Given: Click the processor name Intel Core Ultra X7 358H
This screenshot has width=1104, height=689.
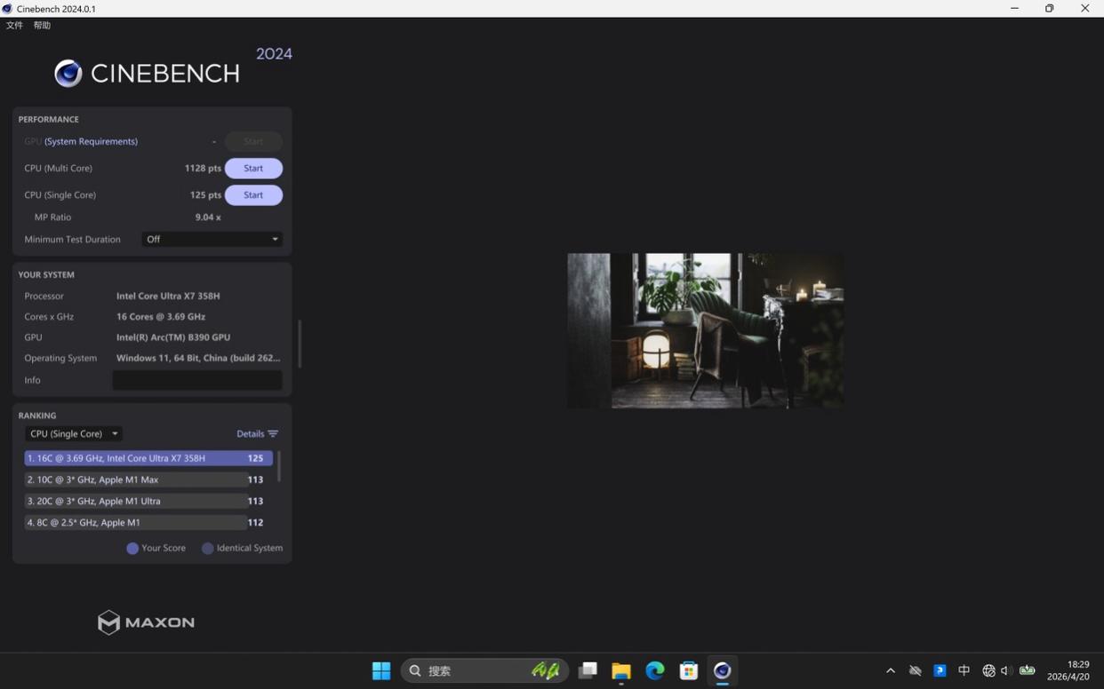Looking at the screenshot, I should pyautogui.click(x=168, y=296).
